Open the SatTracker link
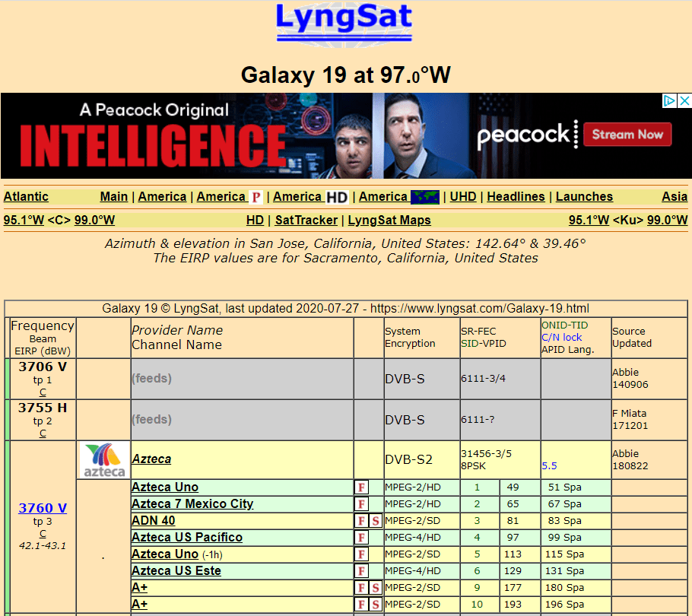The height and width of the screenshot is (616, 692). [x=306, y=221]
